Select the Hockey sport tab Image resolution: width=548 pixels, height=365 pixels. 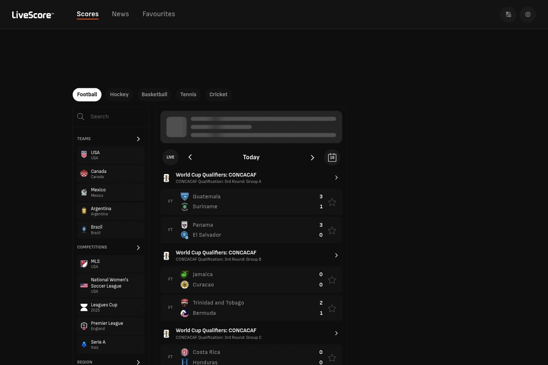(119, 95)
